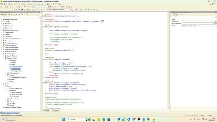Select the ЗакупкаТоваров business process
This screenshot has height=122, width=217.
(12, 56)
